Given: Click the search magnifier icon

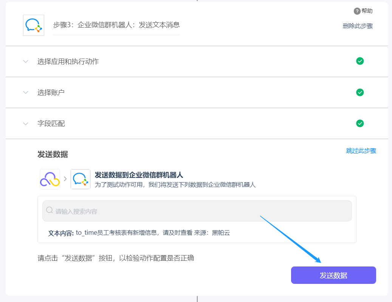Looking at the screenshot, I should click(50, 210).
